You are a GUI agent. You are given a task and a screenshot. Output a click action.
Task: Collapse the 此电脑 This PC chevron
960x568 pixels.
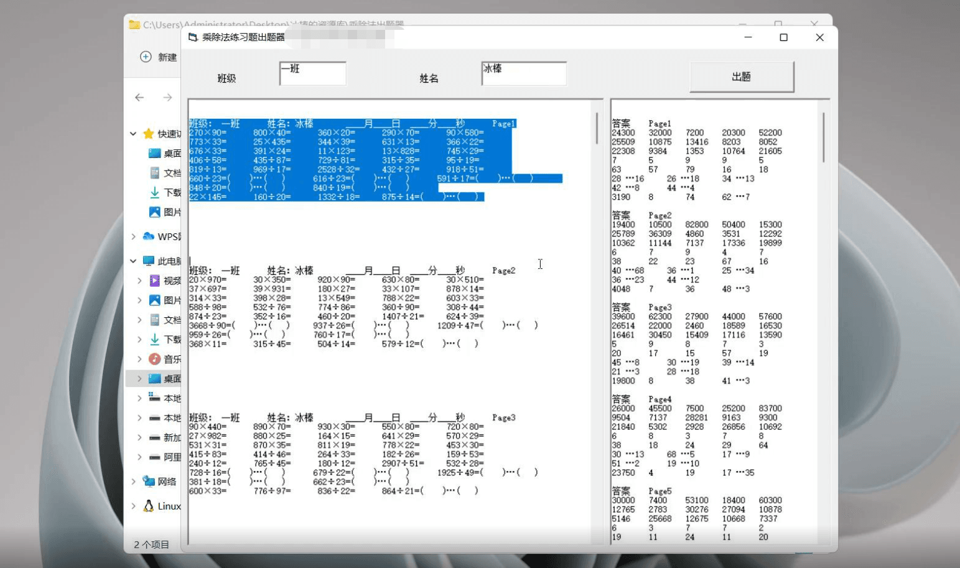pos(133,261)
